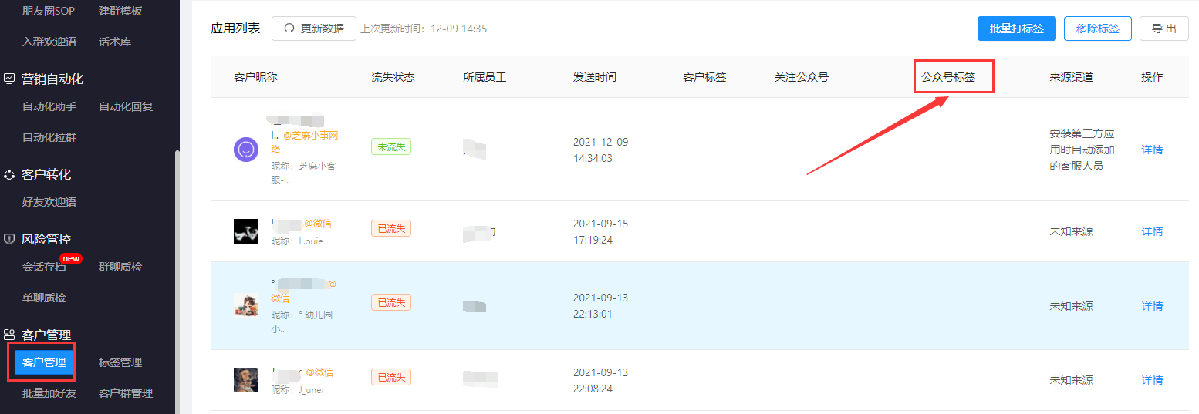Select 客户管理 in the sidebar menu
The height and width of the screenshot is (414, 1199).
[x=44, y=362]
